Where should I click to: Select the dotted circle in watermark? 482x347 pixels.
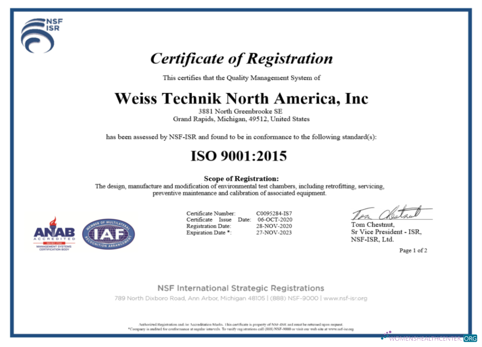[x=387, y=335]
